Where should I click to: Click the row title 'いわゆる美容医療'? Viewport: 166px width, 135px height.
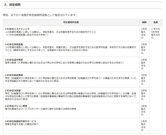tap(14, 44)
